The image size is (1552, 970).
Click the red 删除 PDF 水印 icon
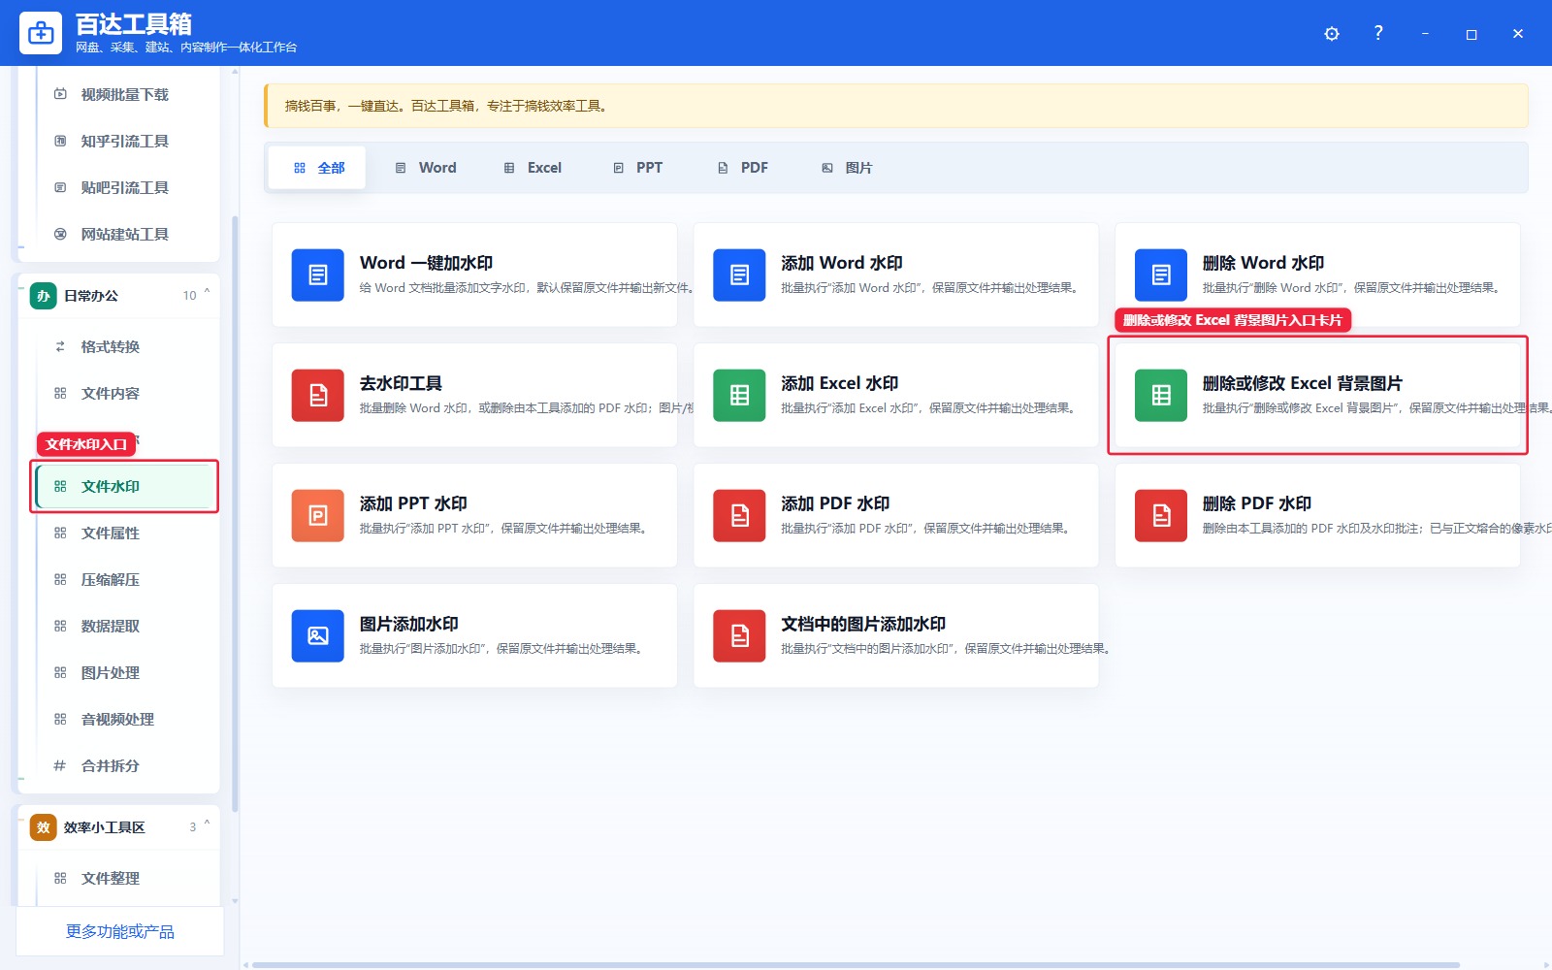tap(1161, 516)
